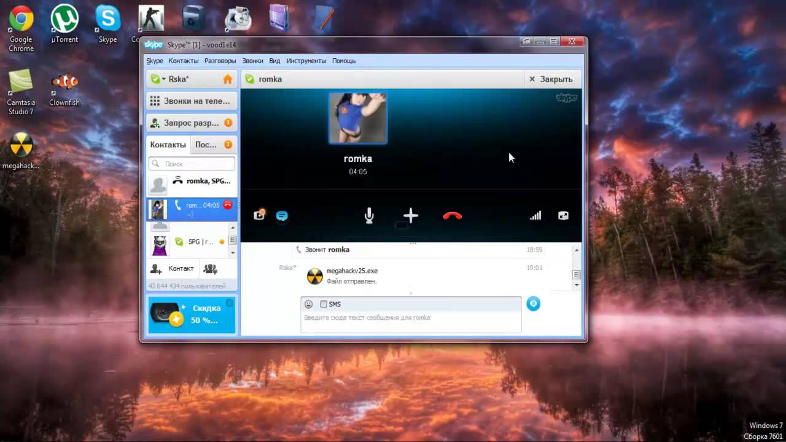The height and width of the screenshot is (442, 786).
Task: Open the Инструменты menu
Action: click(306, 61)
